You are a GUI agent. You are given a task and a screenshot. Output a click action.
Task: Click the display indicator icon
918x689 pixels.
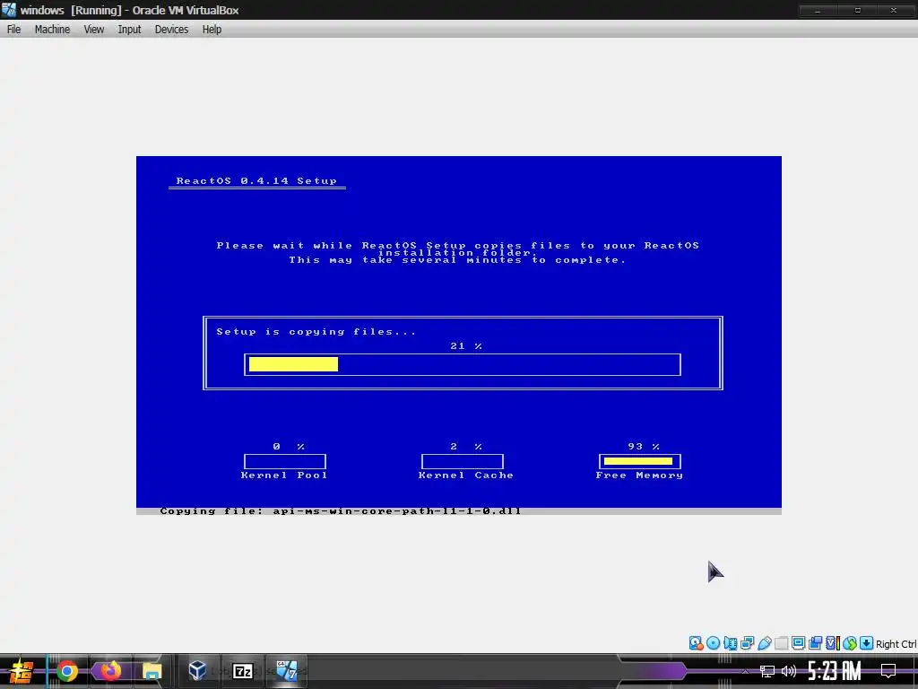798,643
